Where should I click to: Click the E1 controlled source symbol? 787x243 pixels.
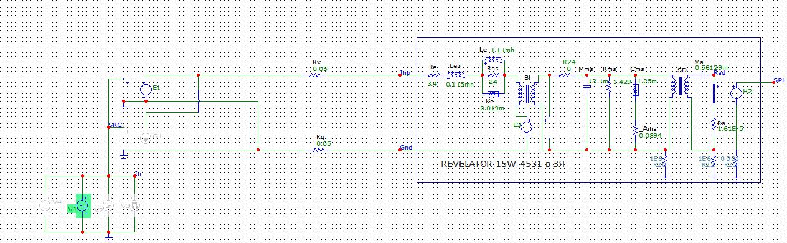coord(146,90)
